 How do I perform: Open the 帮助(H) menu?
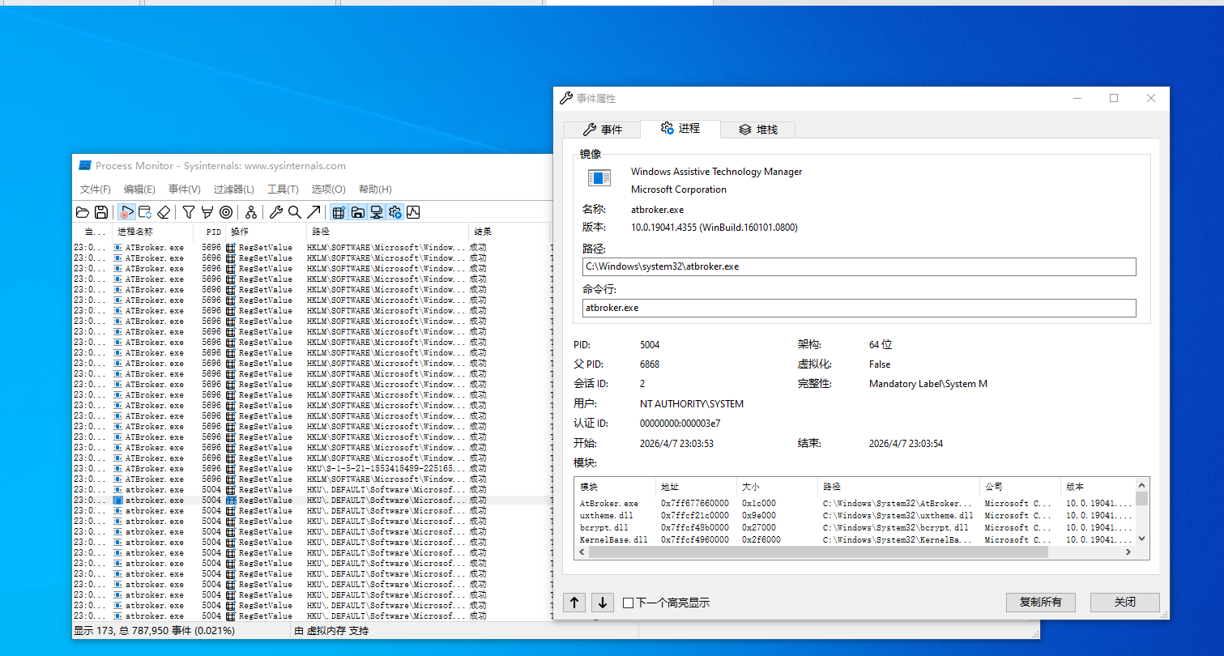pos(375,190)
